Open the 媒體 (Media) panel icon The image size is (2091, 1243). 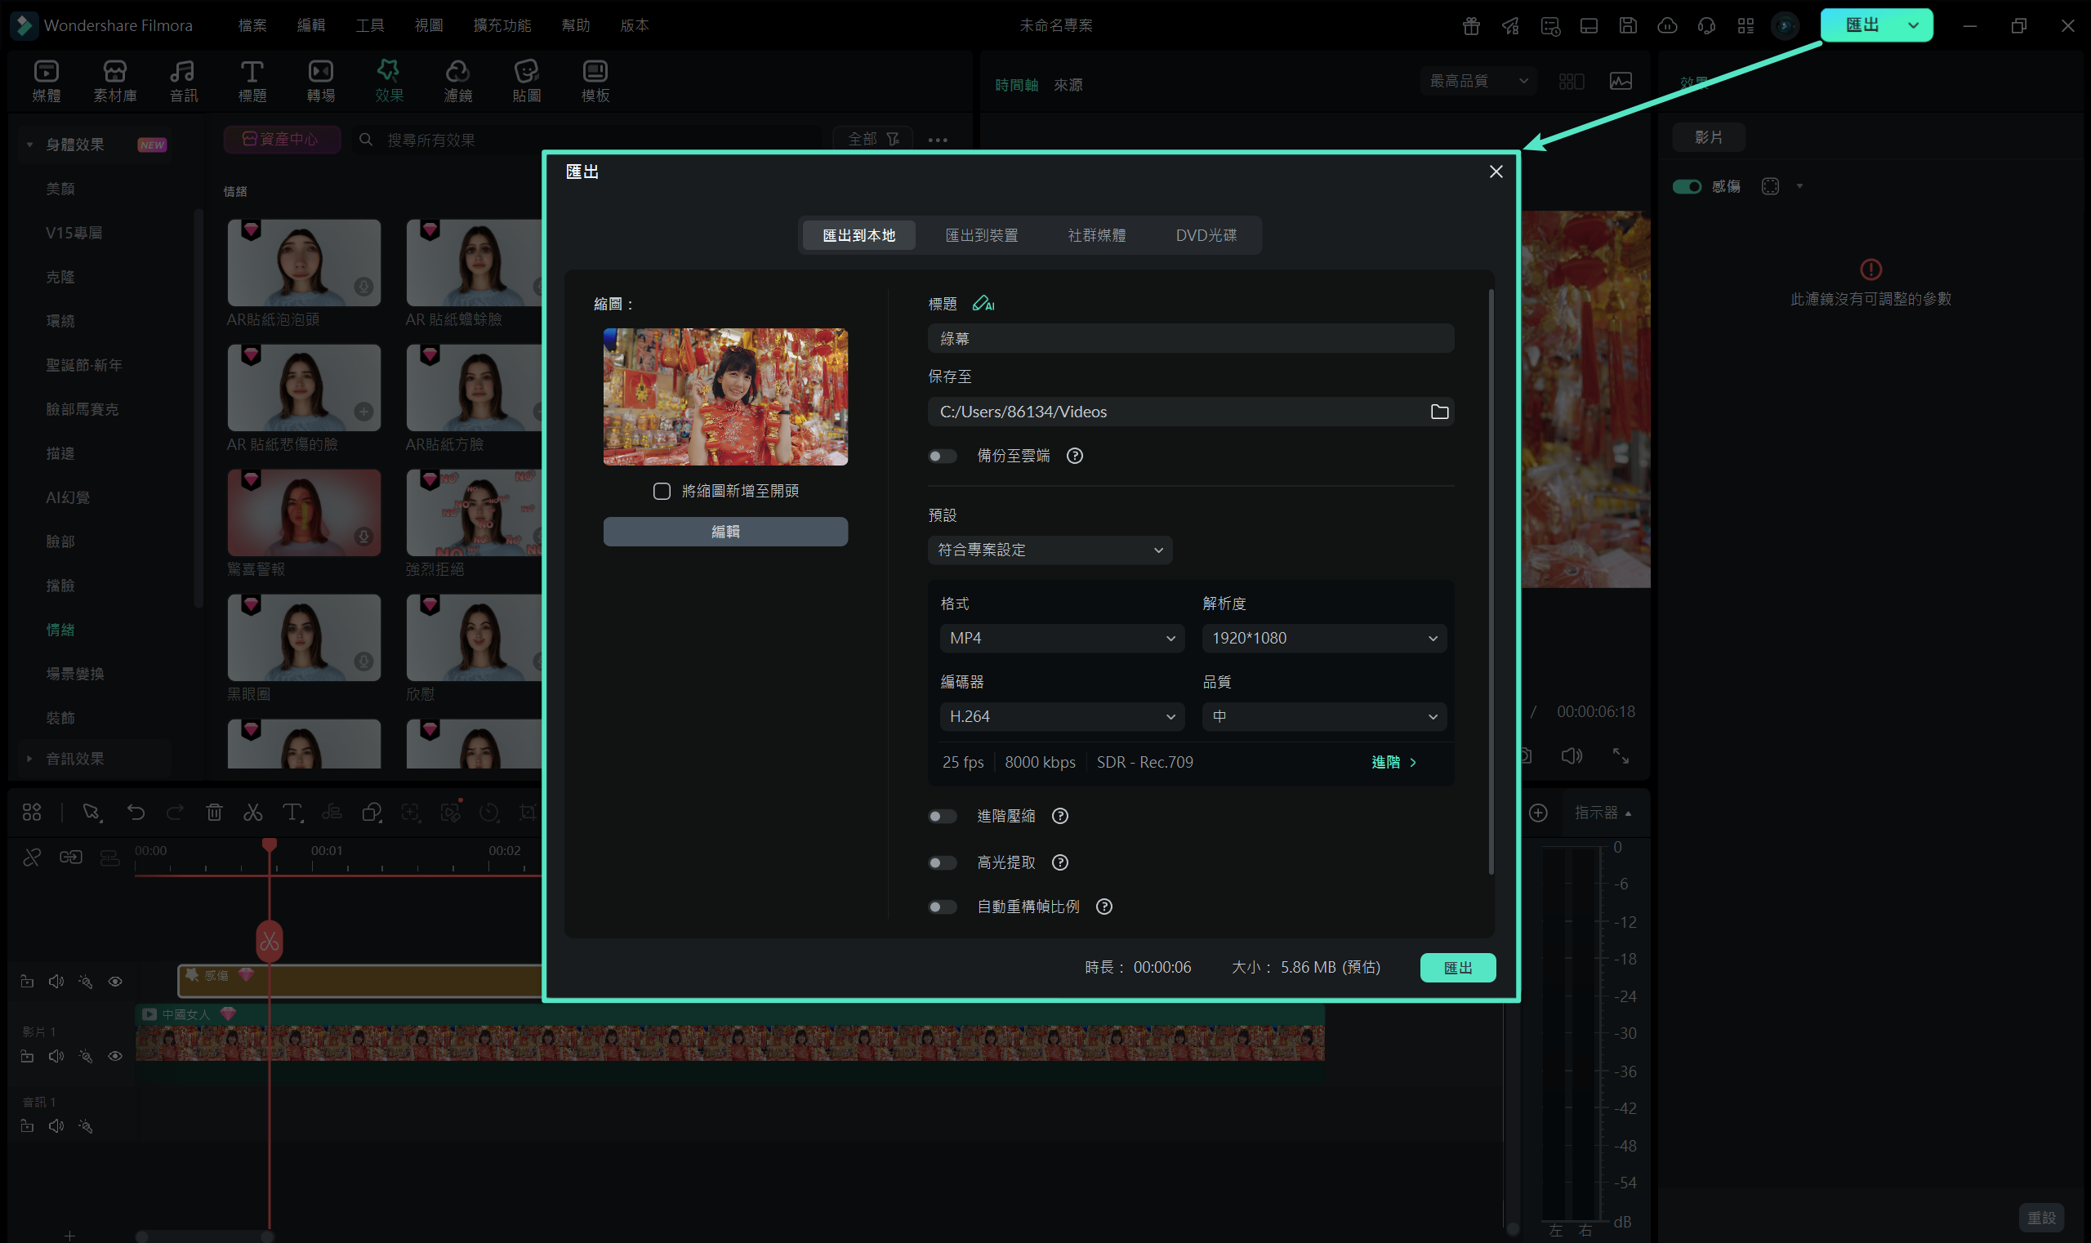[x=46, y=79]
